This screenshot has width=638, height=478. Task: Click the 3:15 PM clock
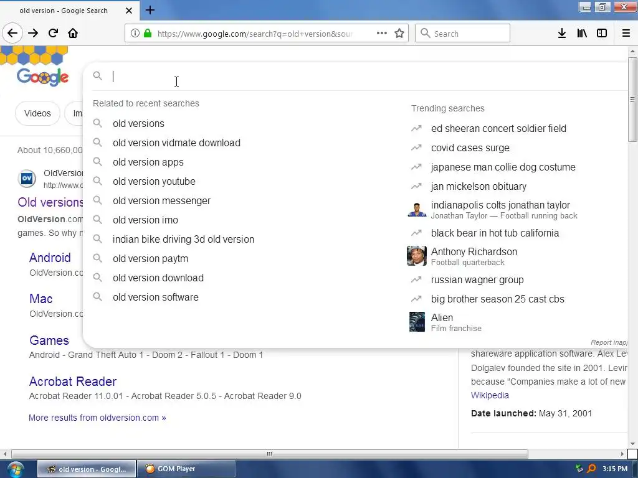click(x=615, y=469)
